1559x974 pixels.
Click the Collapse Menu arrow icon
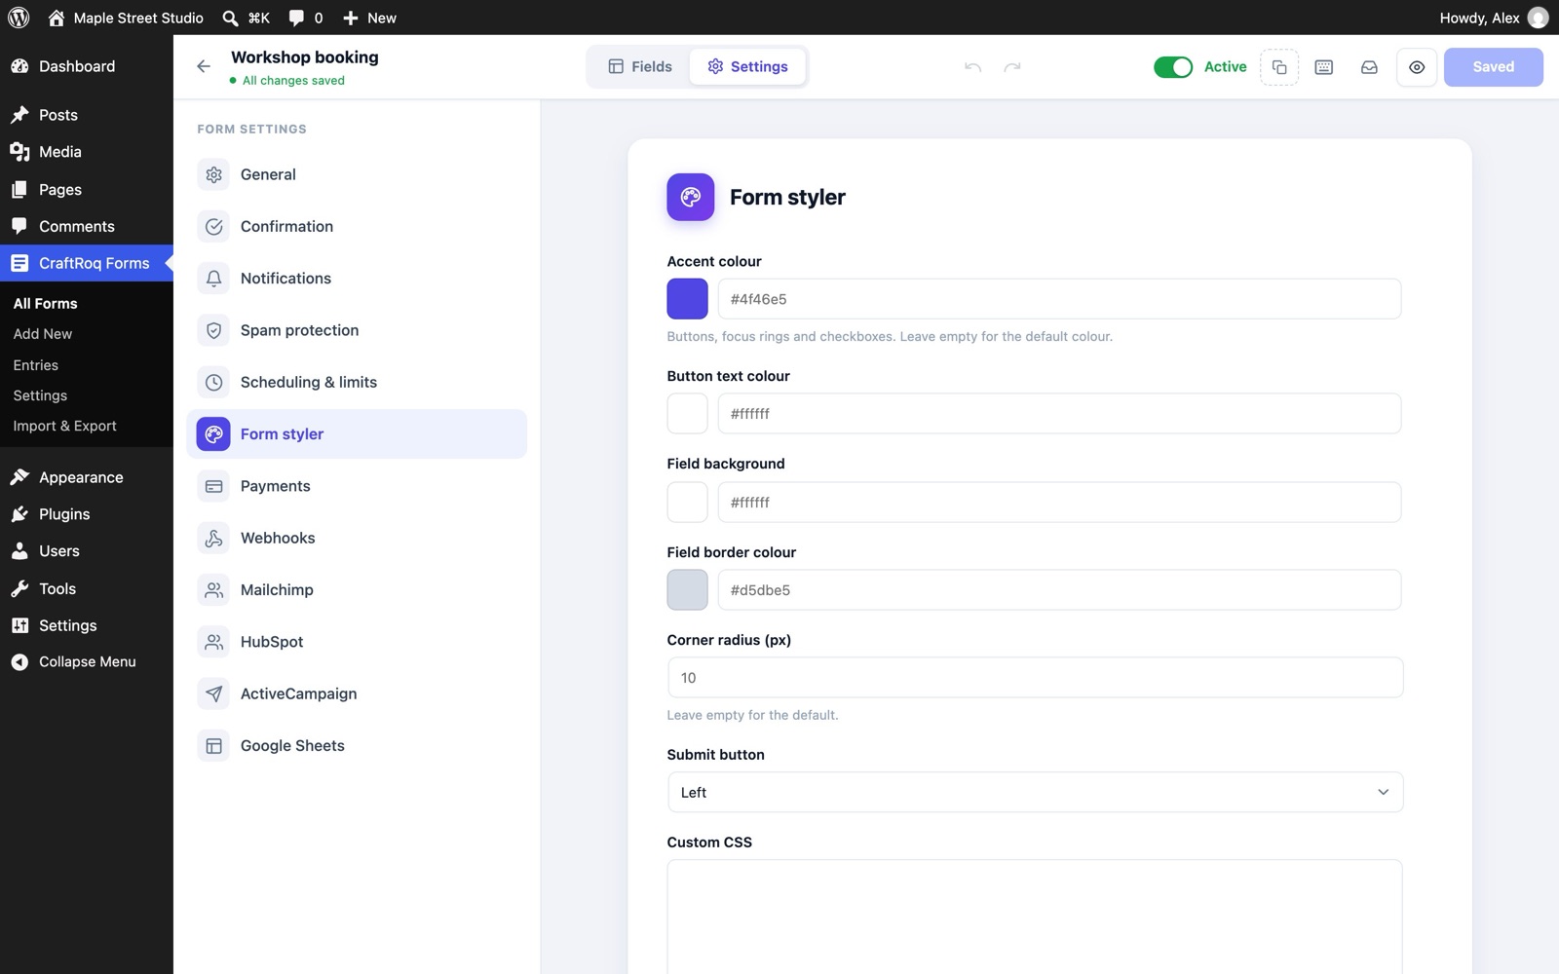tap(19, 662)
